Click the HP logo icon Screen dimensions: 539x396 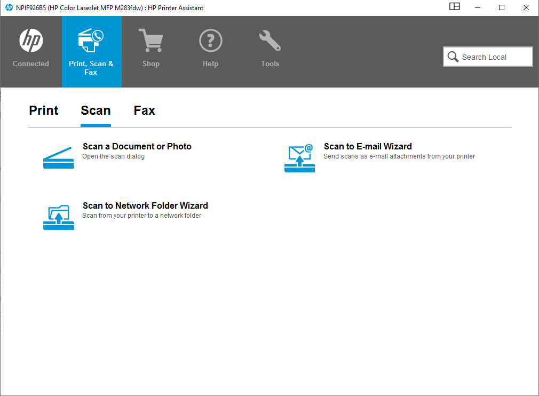click(30, 40)
